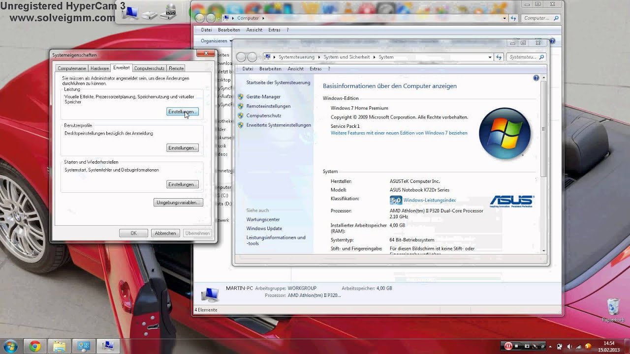Open Leistungsinformationen und -tools link

(x=276, y=240)
